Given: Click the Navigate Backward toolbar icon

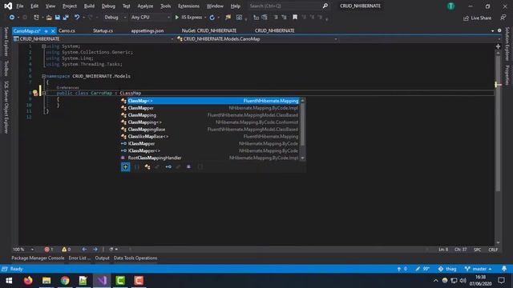Looking at the screenshot, I should (x=12, y=18).
